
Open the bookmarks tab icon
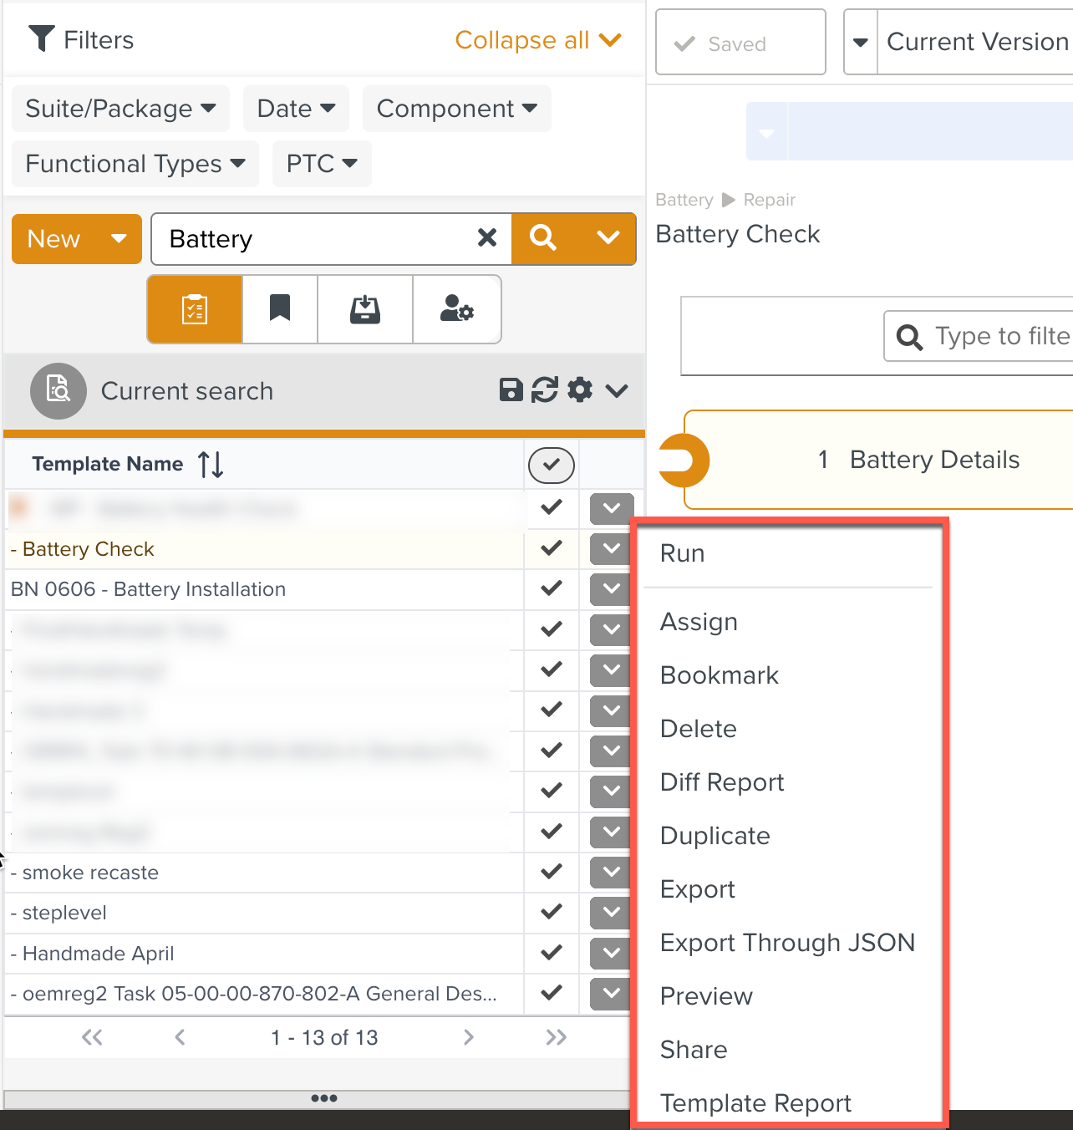pos(280,310)
